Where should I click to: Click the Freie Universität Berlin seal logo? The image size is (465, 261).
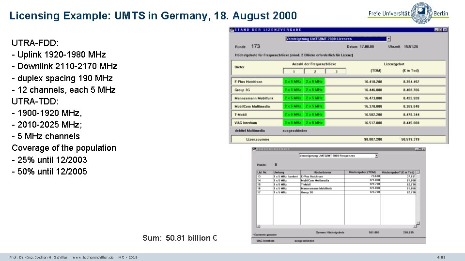point(421,13)
